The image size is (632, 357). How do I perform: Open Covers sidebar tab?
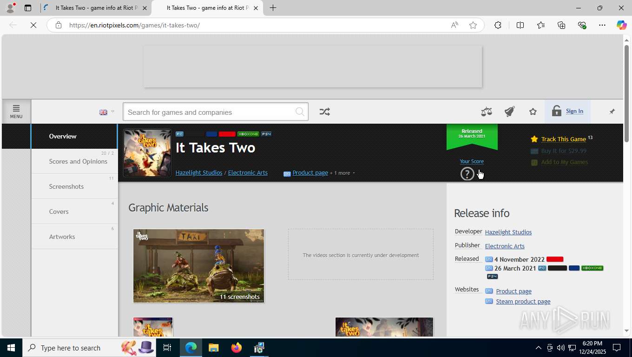[x=74, y=212]
